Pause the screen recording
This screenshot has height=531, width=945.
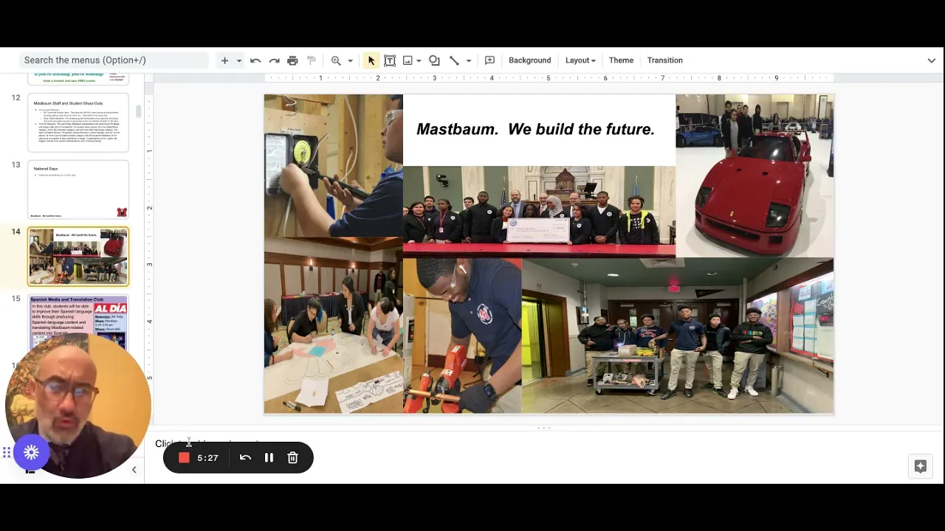[269, 458]
